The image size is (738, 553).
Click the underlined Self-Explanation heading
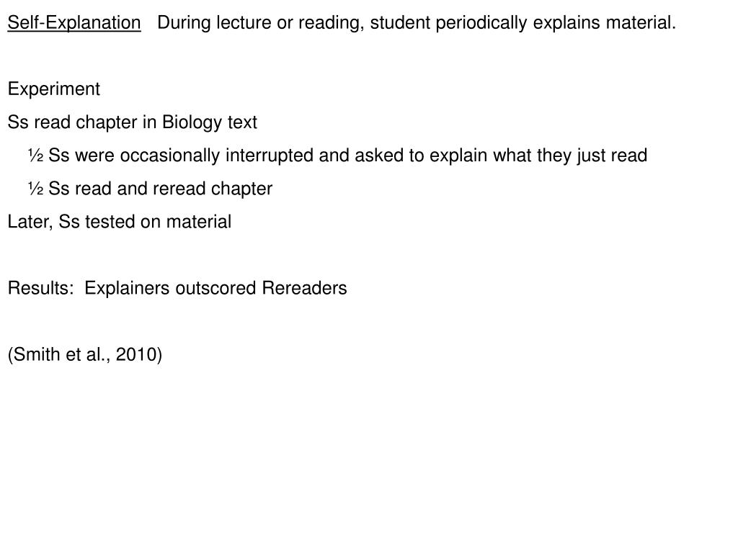point(74,23)
